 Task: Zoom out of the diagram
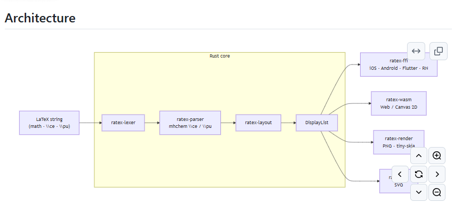click(437, 192)
